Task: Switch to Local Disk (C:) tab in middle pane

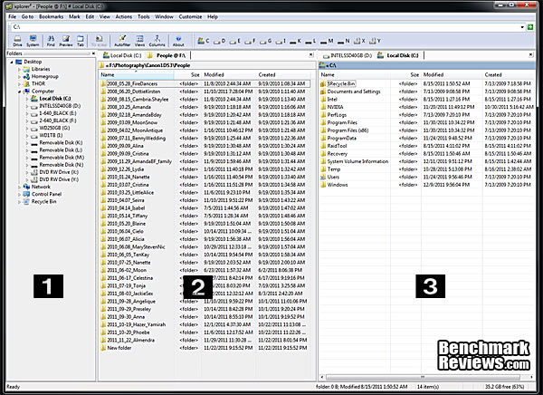Action: pyautogui.click(x=122, y=55)
